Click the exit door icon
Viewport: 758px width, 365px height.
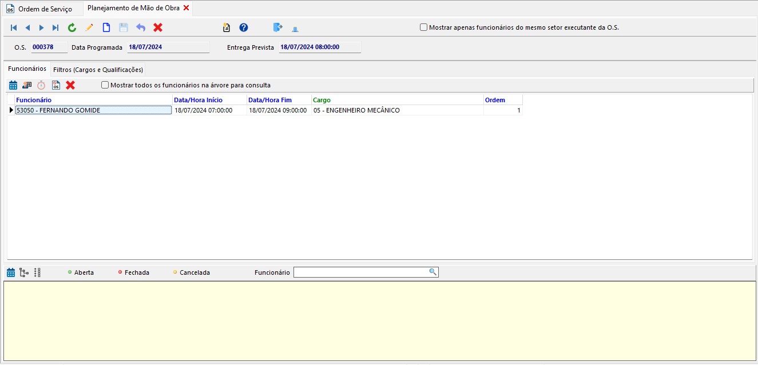[278, 27]
